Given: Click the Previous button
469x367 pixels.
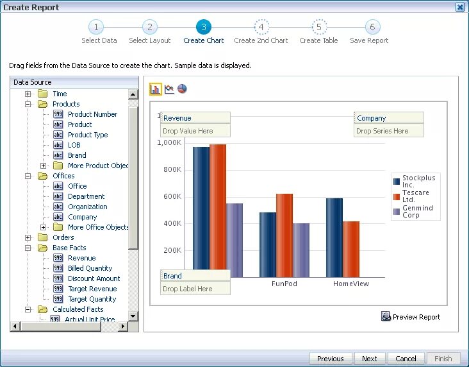Looking at the screenshot, I should point(331,358).
